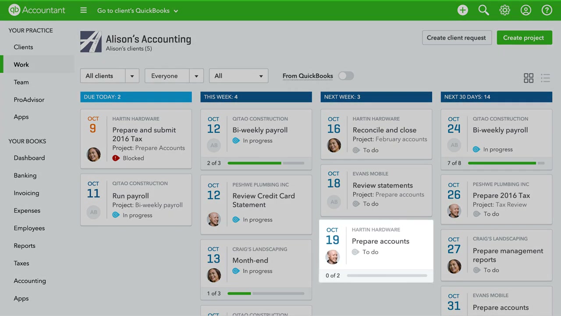Image resolution: width=561 pixels, height=316 pixels.
Task: Open the Run payroll task title
Action: click(x=130, y=196)
